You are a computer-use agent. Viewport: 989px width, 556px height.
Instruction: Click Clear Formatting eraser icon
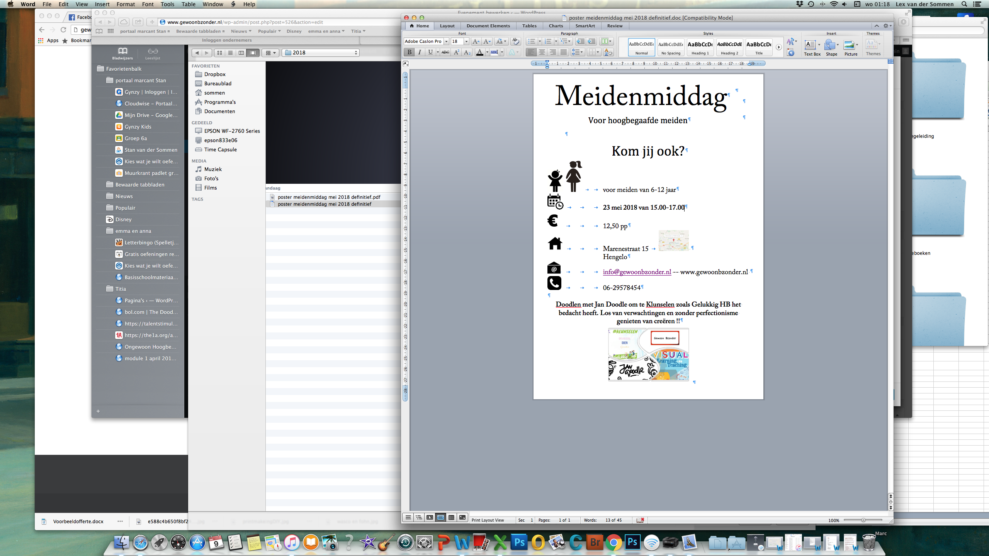tap(515, 41)
